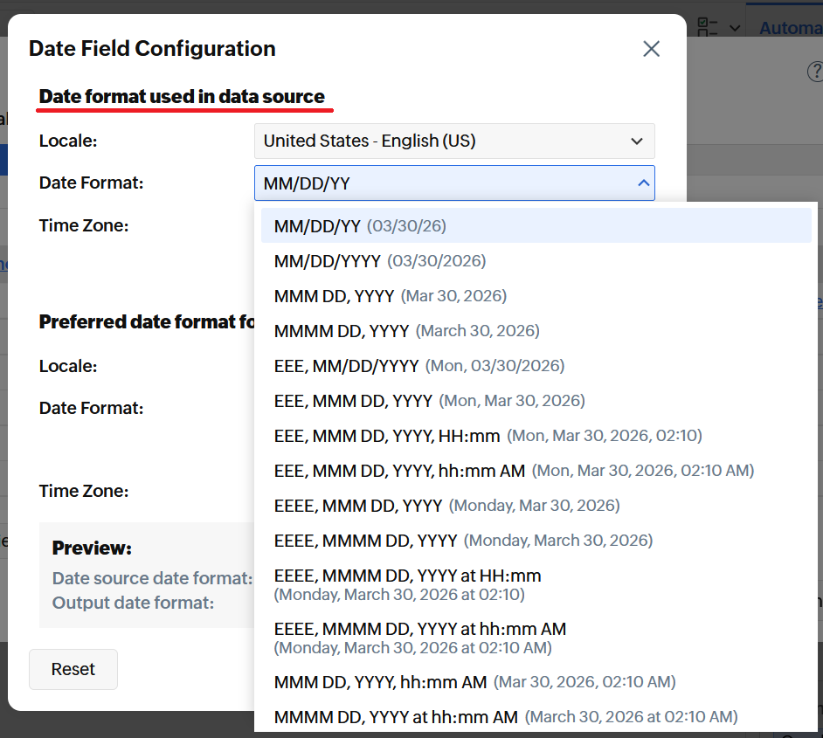Collapse the Date Format dropdown chevron
Image resolution: width=823 pixels, height=738 pixels.
point(643,183)
